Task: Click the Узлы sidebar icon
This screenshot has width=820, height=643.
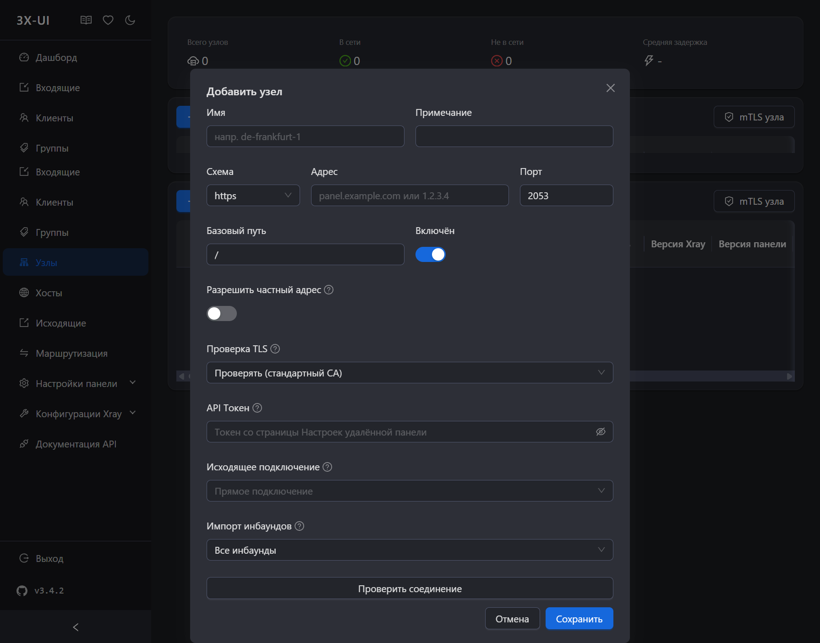Action: click(x=24, y=262)
